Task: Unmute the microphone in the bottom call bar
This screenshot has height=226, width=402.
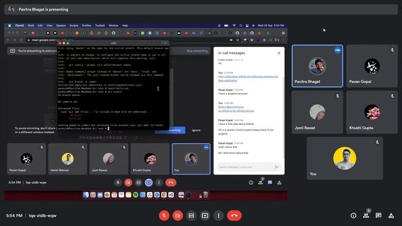Action: coord(164,215)
